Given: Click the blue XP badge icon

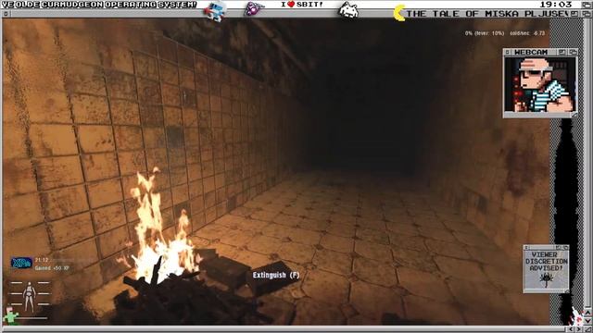Looking at the screenshot, I should point(21,263).
